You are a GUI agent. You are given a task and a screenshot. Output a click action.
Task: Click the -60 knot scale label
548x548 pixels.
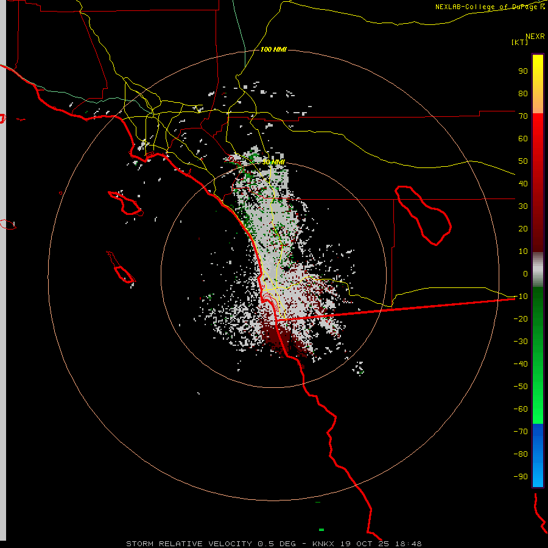click(521, 409)
